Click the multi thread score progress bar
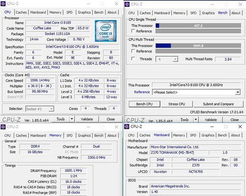The height and width of the screenshot is (196, 246). click(198, 46)
